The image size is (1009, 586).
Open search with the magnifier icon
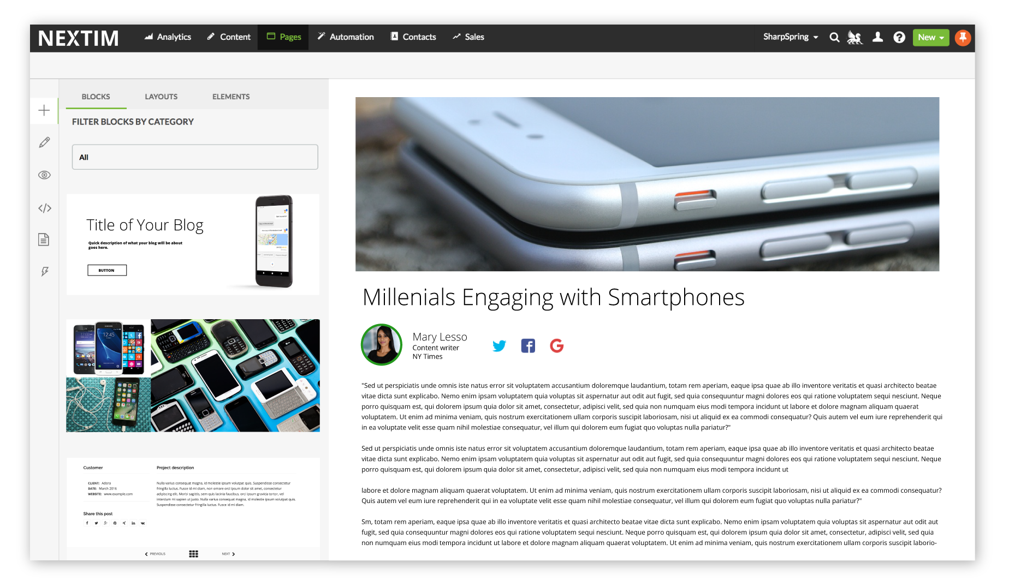click(834, 37)
